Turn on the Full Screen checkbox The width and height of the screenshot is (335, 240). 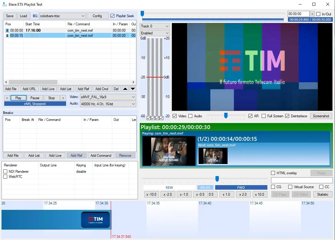pos(264,116)
